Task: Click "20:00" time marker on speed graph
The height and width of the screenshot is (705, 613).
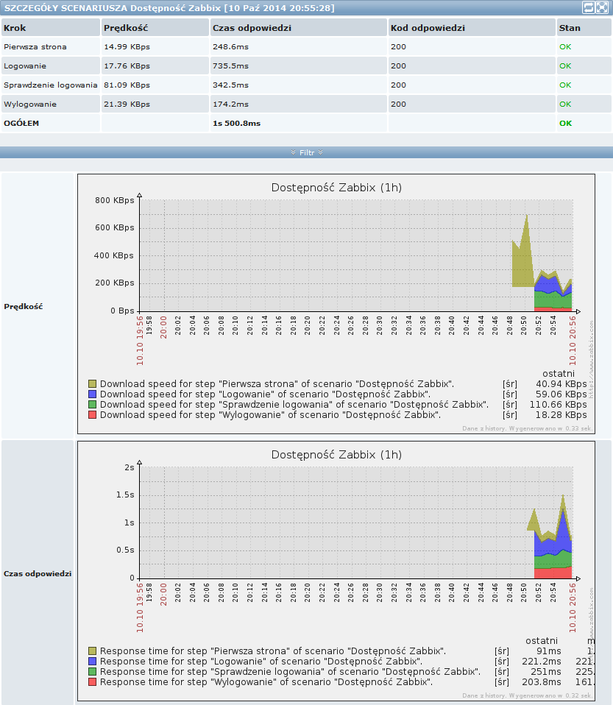Action: tap(163, 327)
